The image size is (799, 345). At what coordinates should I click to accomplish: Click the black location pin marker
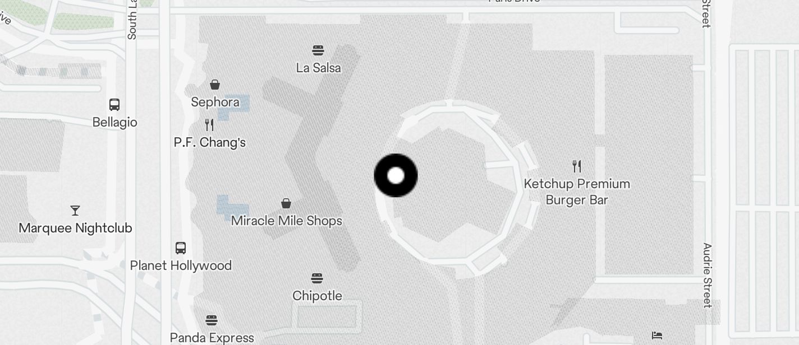(396, 175)
